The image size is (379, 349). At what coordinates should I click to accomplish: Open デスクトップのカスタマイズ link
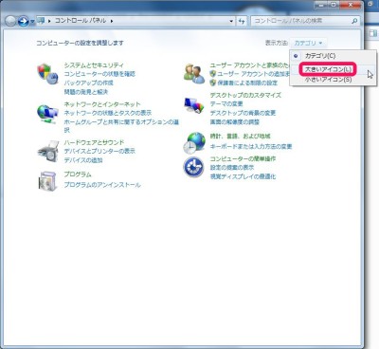point(245,95)
